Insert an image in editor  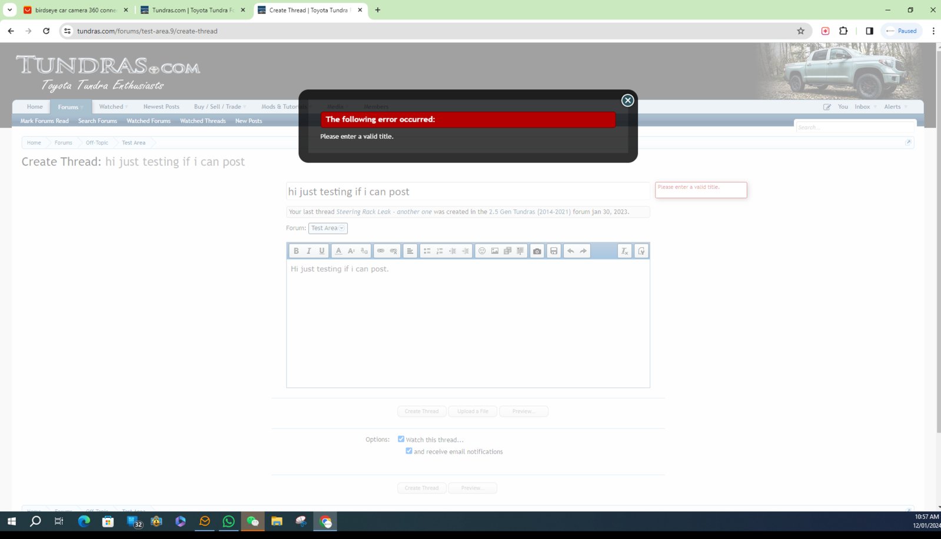pyautogui.click(x=495, y=251)
